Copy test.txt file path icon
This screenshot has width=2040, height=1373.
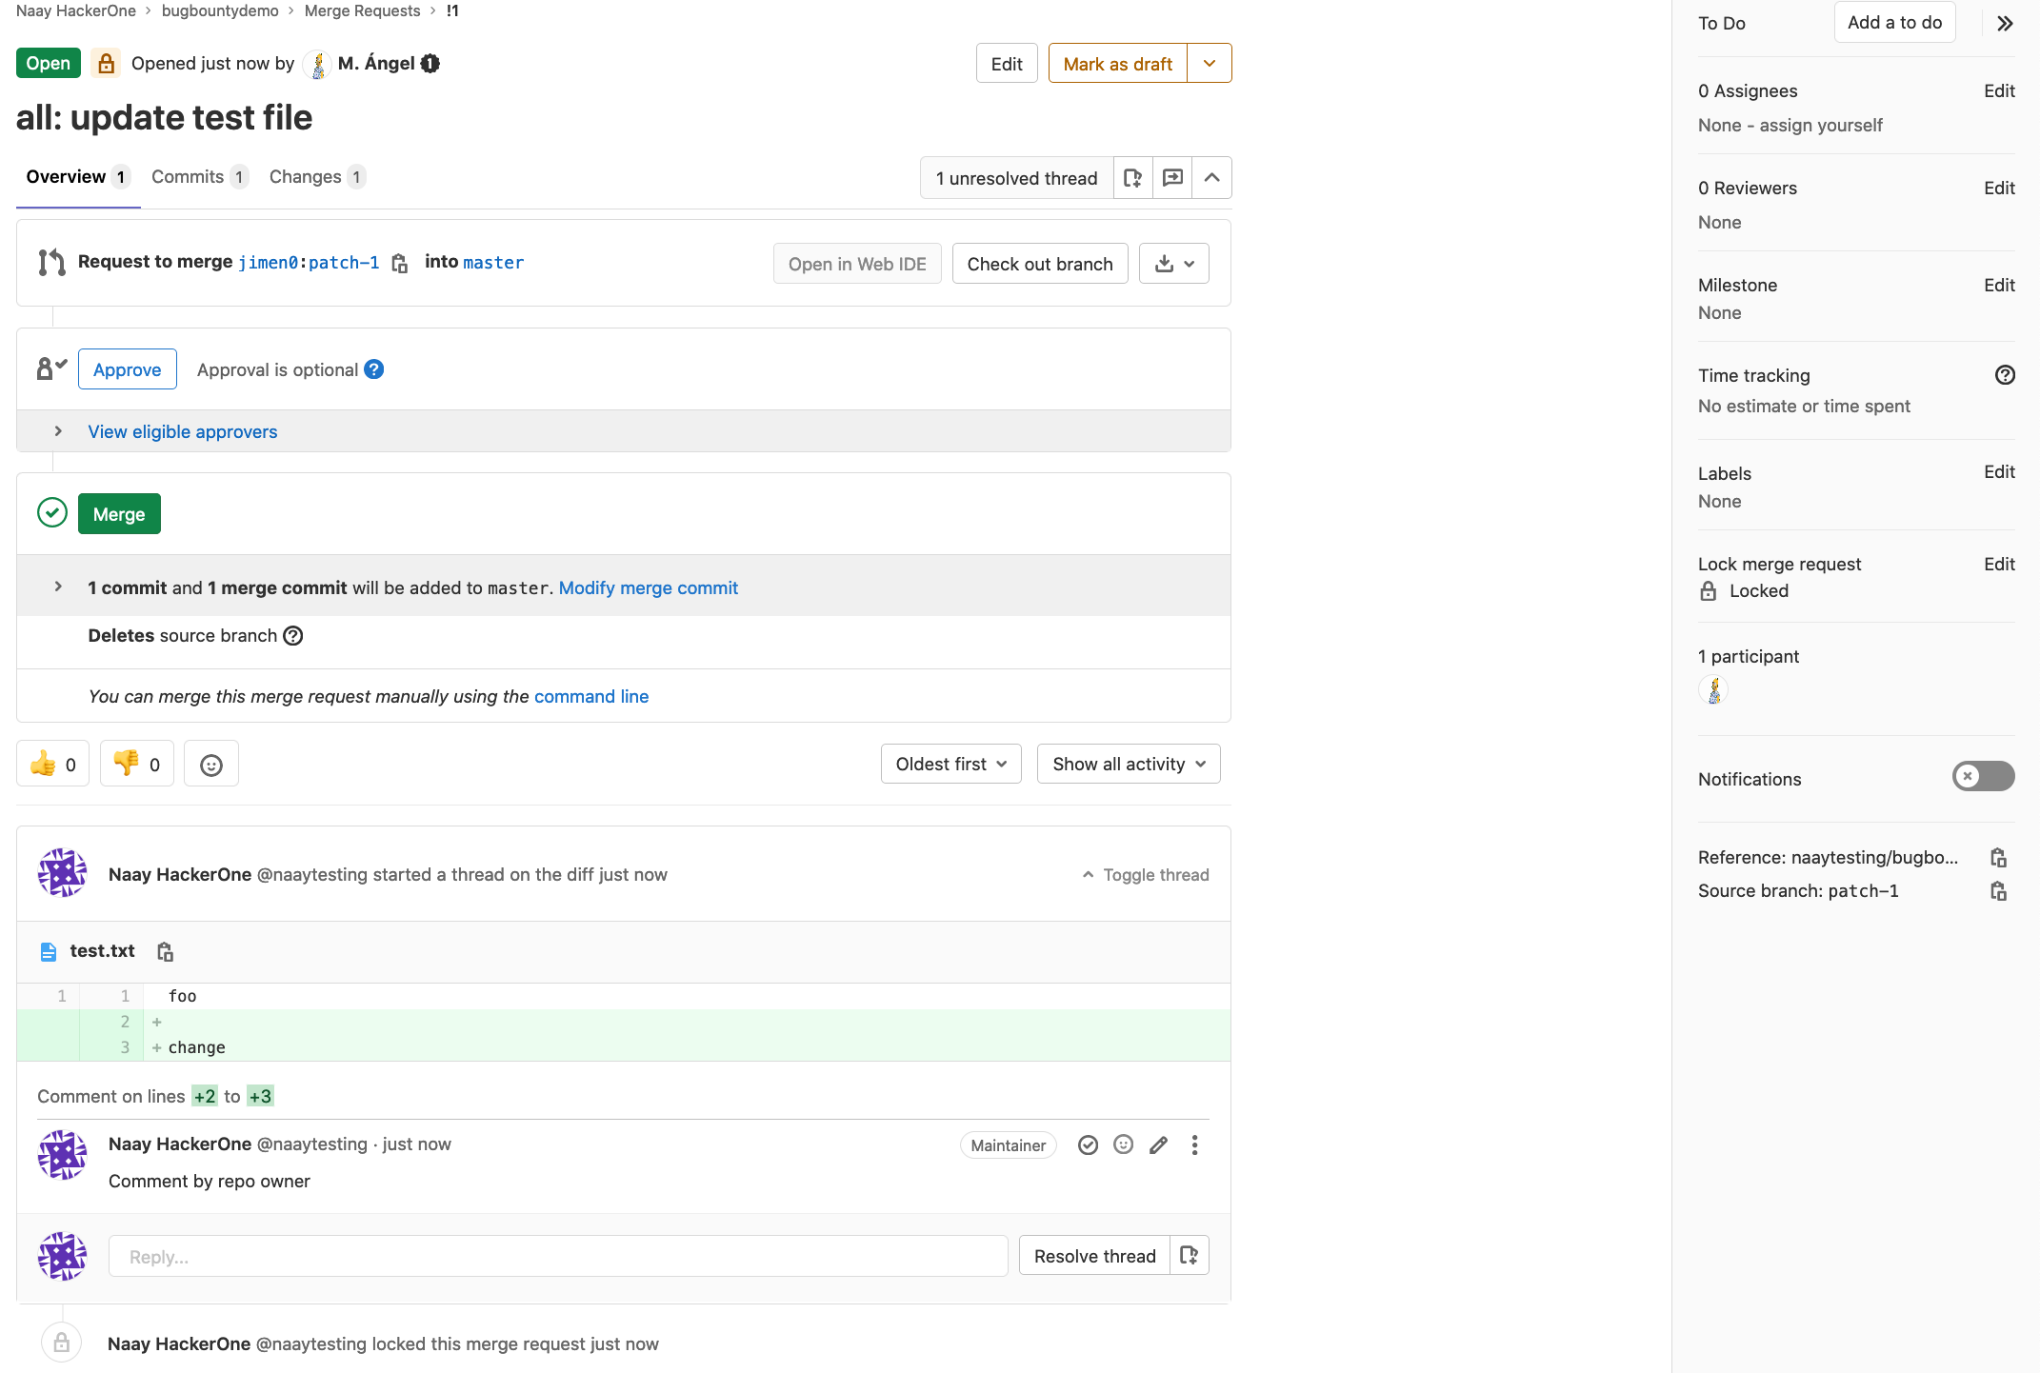165,951
